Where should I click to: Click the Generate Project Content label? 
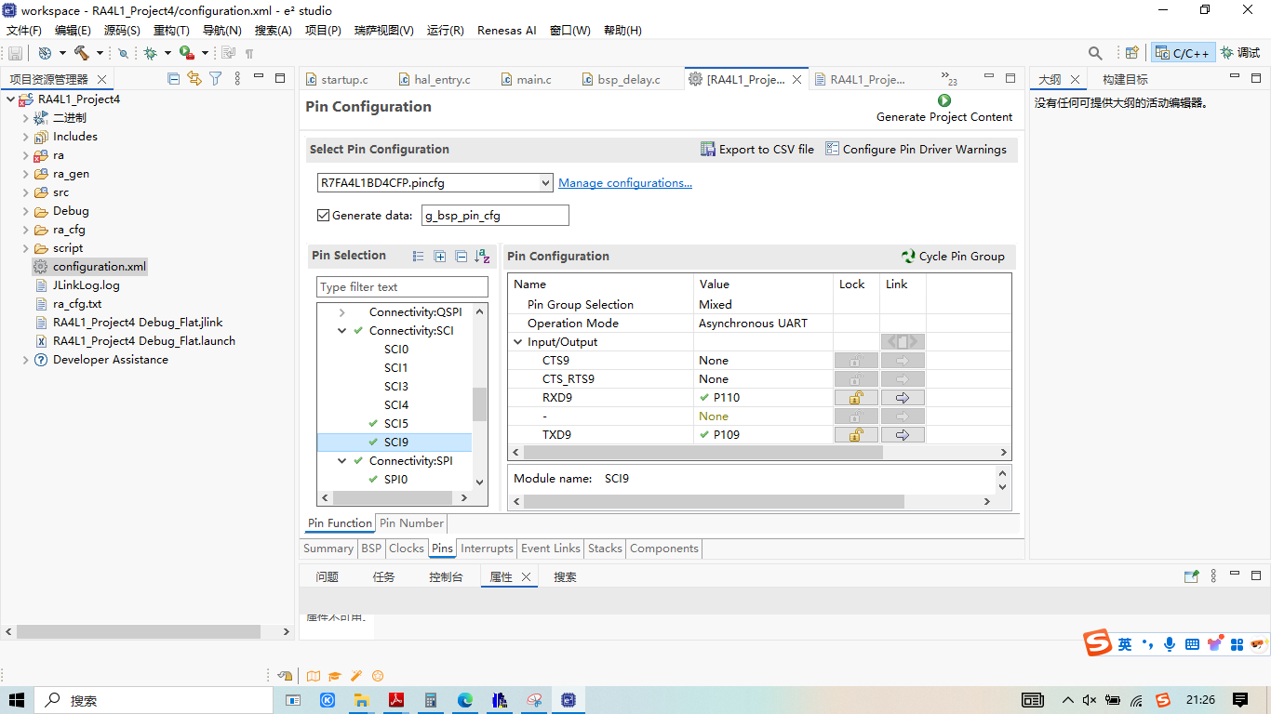click(x=944, y=117)
